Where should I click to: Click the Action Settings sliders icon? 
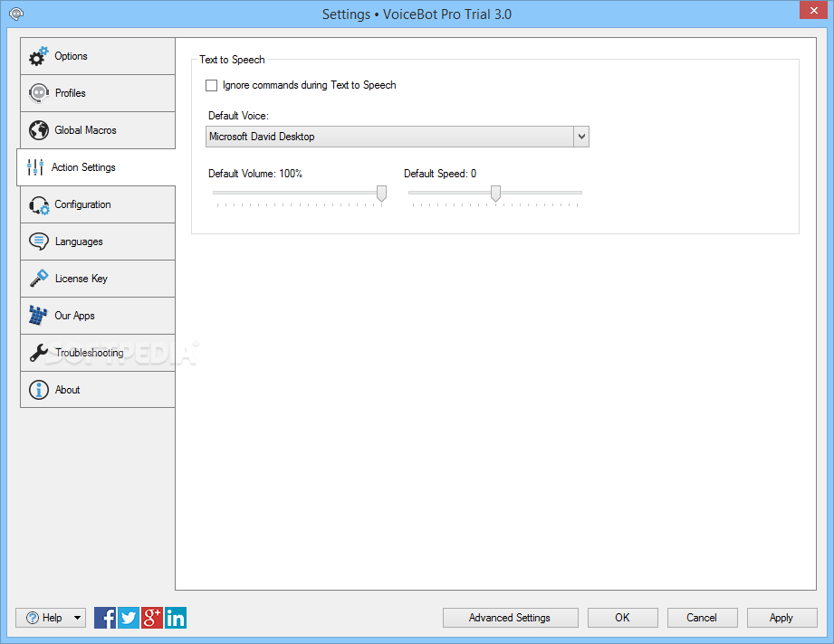click(x=35, y=167)
